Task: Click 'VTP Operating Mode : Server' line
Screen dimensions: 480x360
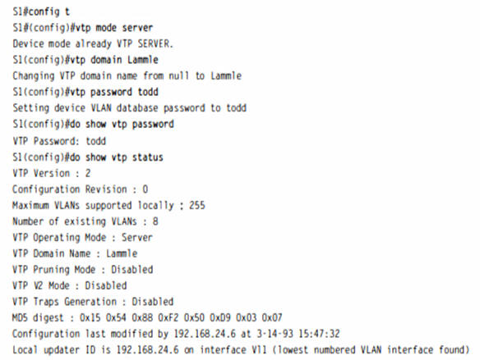Action: point(83,238)
